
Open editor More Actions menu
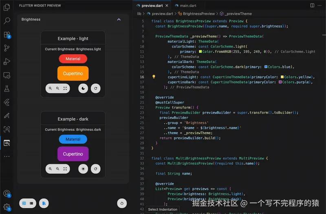[x=319, y=5]
